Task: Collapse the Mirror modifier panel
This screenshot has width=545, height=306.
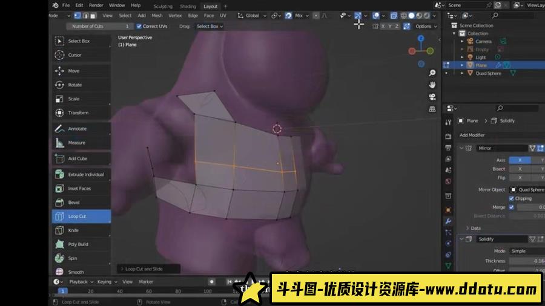Action: point(461,148)
